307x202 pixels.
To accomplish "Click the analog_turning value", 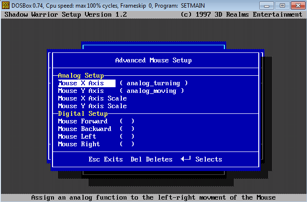I will (154, 83).
